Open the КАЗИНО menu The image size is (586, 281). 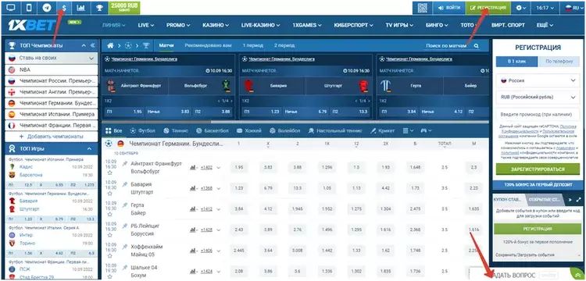216,25
